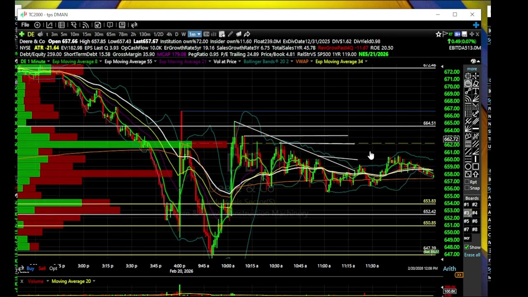Click the 653.83 price level label
This screenshot has height=297, width=528.
click(429, 201)
